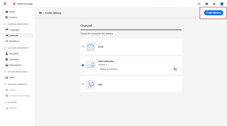Select the Email channel radio button
The image size is (227, 126).
coord(83,47)
